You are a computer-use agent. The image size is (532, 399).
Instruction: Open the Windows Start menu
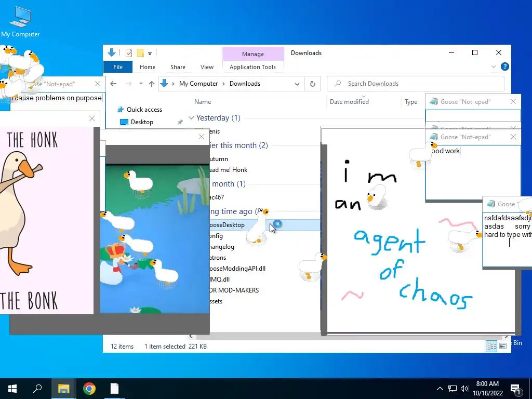(12, 389)
